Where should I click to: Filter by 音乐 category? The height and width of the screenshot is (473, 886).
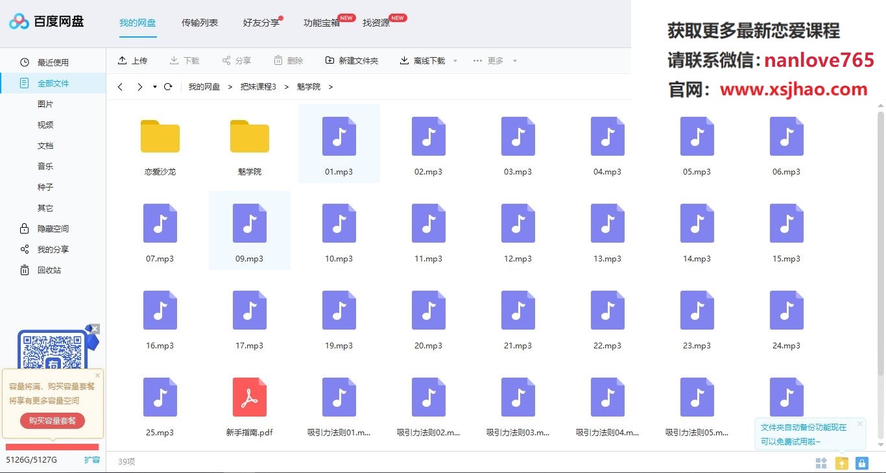pyautogui.click(x=45, y=166)
